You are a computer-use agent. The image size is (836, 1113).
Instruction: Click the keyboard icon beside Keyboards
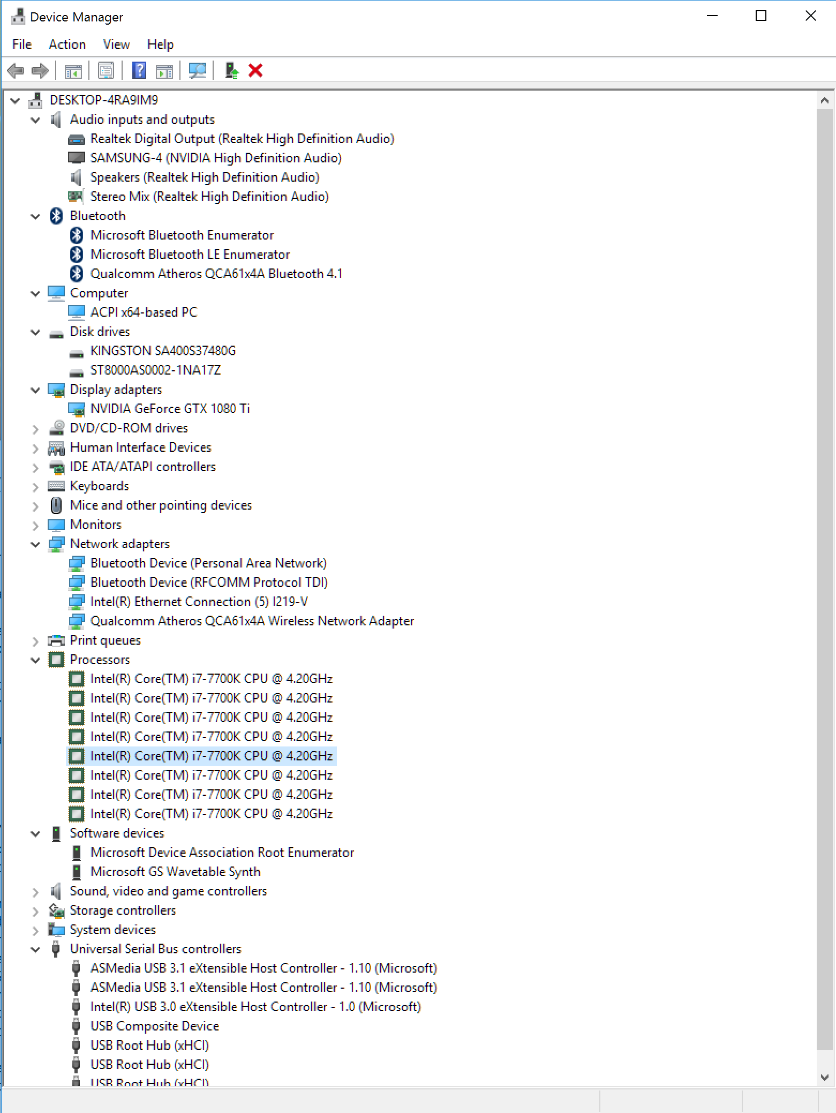point(56,486)
